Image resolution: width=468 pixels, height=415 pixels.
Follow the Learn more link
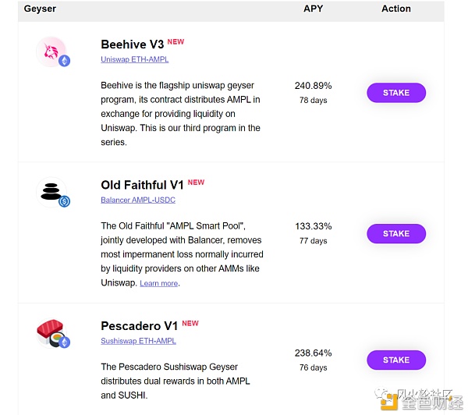[x=159, y=283]
